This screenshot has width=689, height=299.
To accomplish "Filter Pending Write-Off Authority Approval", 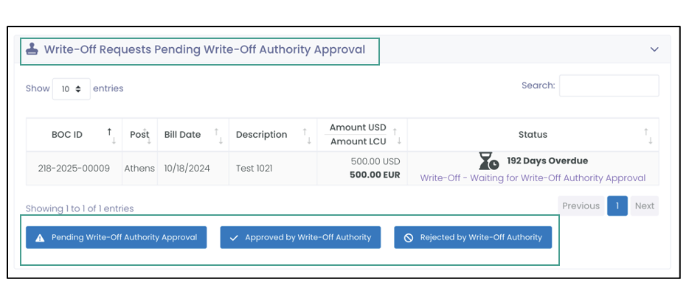I will pyautogui.click(x=116, y=237).
